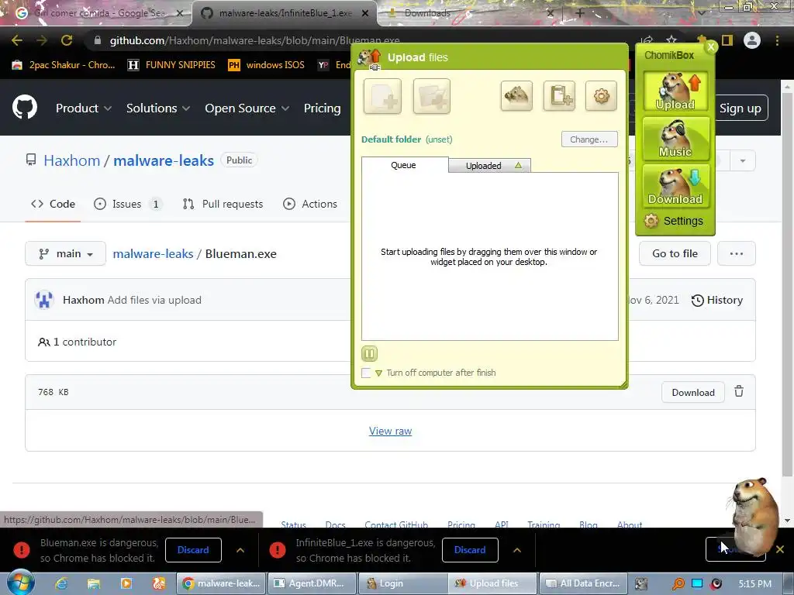Open the Agent.DMR taskbar window

tap(312, 583)
